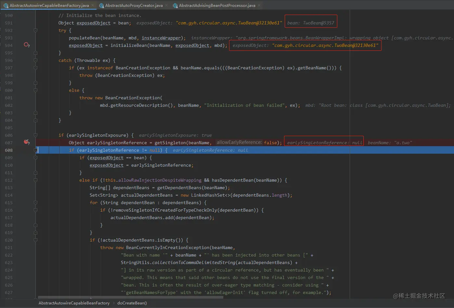Collapse the else block at line 600
The image size is (454, 308).
[x=36, y=90]
